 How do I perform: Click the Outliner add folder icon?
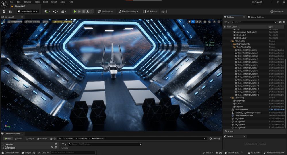[x=280, y=22]
